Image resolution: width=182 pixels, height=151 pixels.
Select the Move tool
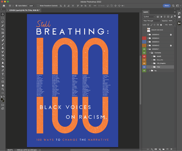click(3, 14)
